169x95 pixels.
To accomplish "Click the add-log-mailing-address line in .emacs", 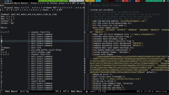I will 119,21.
